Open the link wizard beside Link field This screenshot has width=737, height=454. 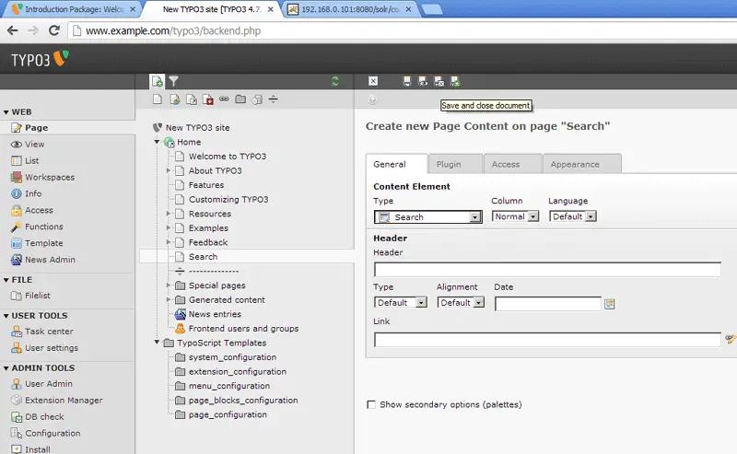[x=731, y=339]
